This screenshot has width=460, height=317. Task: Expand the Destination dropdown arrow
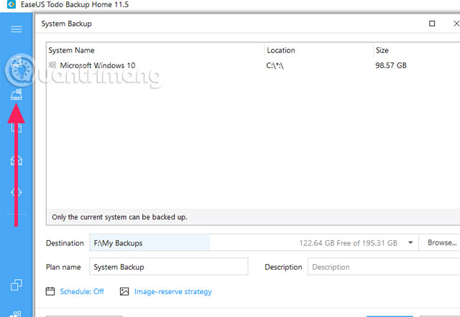click(410, 242)
